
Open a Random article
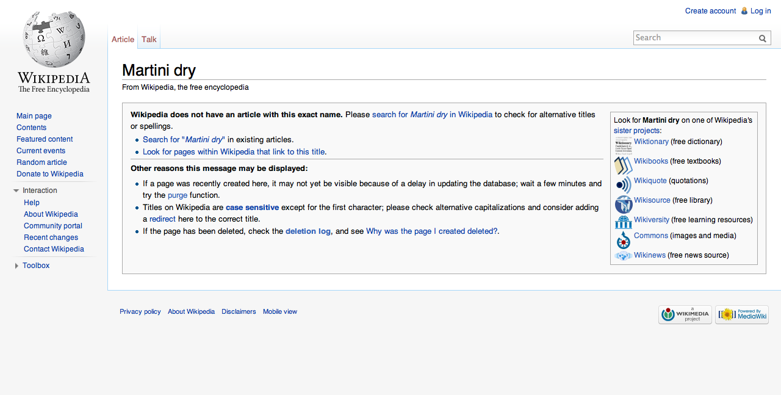pos(41,162)
